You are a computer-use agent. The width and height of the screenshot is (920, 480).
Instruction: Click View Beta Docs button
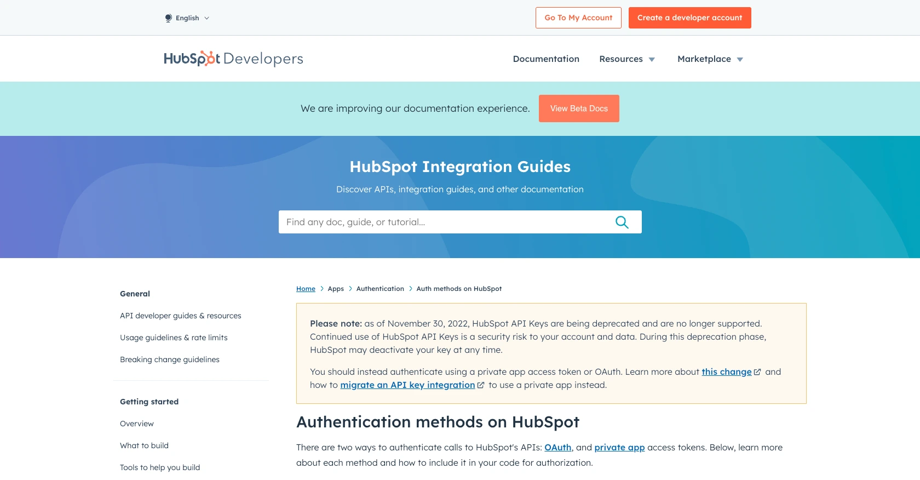pos(579,108)
